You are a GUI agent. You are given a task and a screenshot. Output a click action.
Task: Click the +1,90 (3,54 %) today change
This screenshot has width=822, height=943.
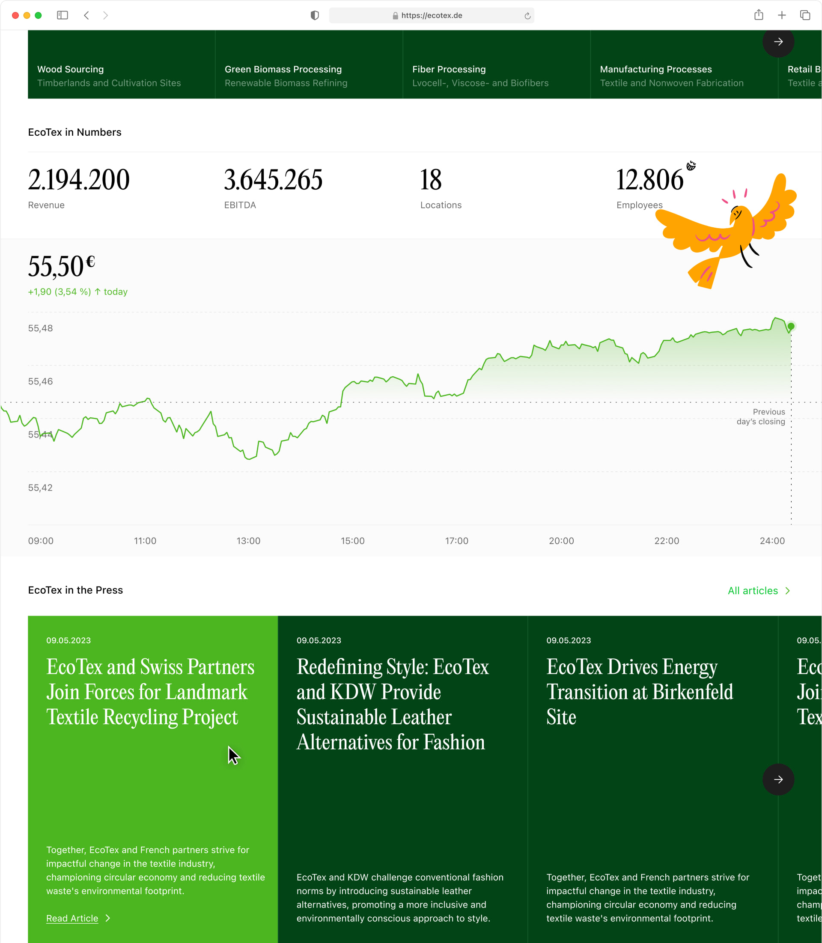pos(78,292)
